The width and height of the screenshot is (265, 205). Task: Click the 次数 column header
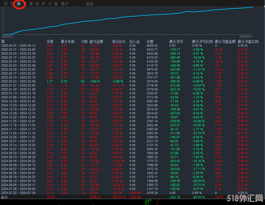pyautogui.click(x=84, y=42)
